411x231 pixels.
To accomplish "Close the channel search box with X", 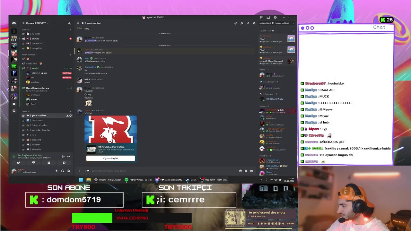I will [x=293, y=23].
